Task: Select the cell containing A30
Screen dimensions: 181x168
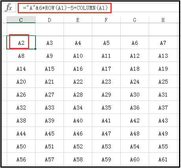Action: pos(134,94)
